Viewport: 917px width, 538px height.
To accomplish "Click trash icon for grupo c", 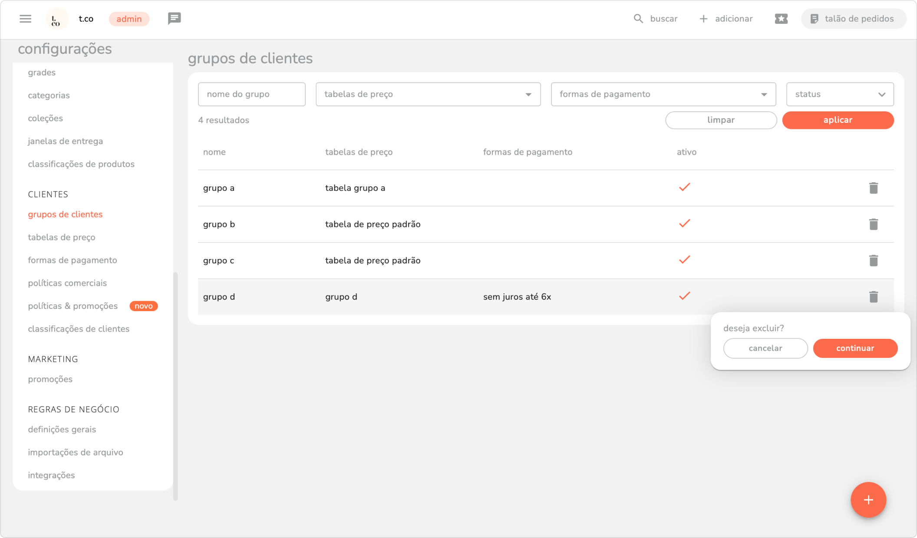I will (x=874, y=260).
